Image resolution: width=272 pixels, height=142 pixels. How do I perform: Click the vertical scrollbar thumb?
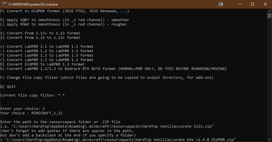click(x=269, y=16)
